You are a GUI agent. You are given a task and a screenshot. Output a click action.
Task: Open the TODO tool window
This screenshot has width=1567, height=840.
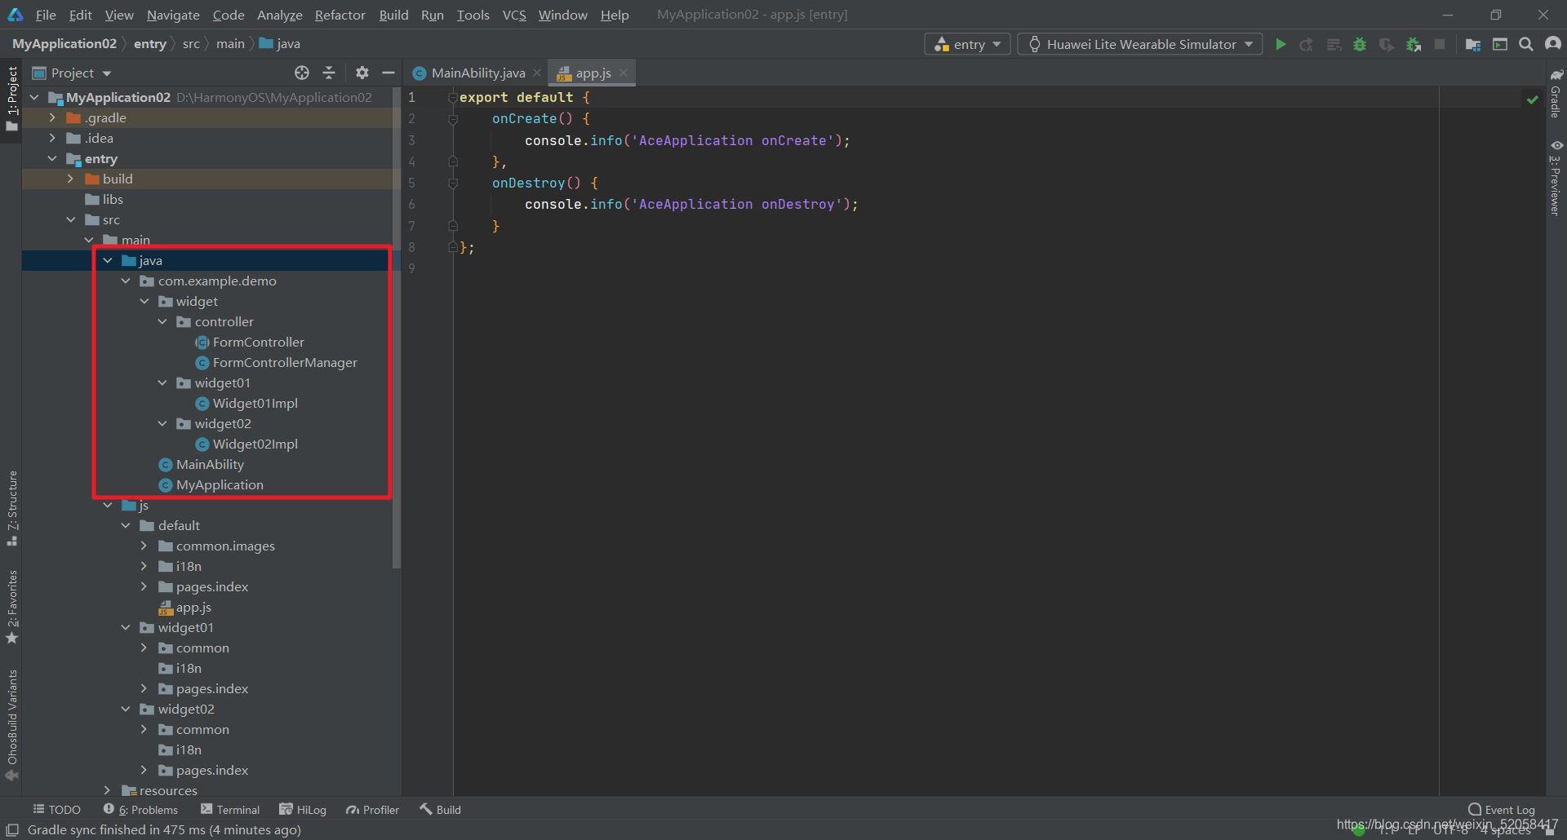click(x=56, y=810)
